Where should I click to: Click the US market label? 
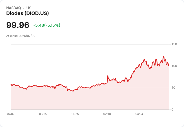pyautogui.click(x=29, y=8)
